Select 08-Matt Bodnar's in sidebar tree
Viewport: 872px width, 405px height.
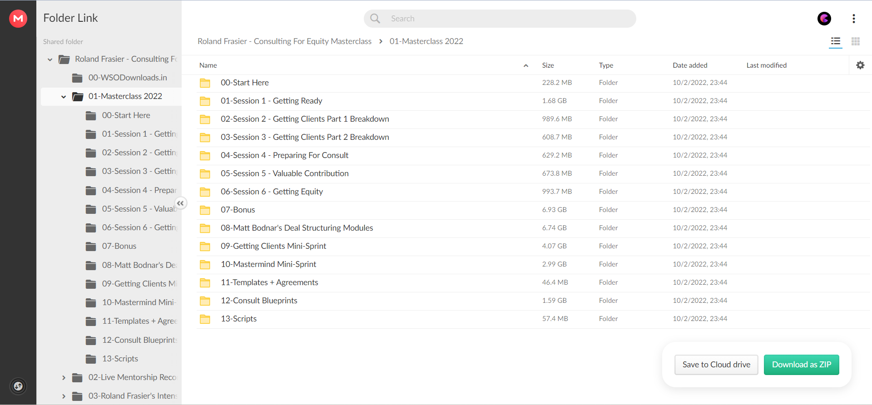click(x=139, y=265)
